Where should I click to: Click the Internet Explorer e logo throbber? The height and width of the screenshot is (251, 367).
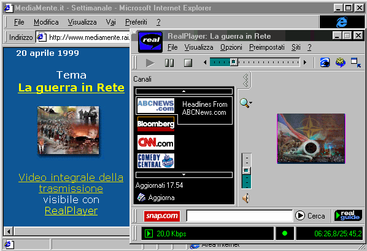click(x=342, y=22)
